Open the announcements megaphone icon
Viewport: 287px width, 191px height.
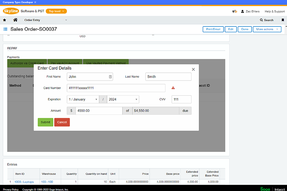(235, 11)
